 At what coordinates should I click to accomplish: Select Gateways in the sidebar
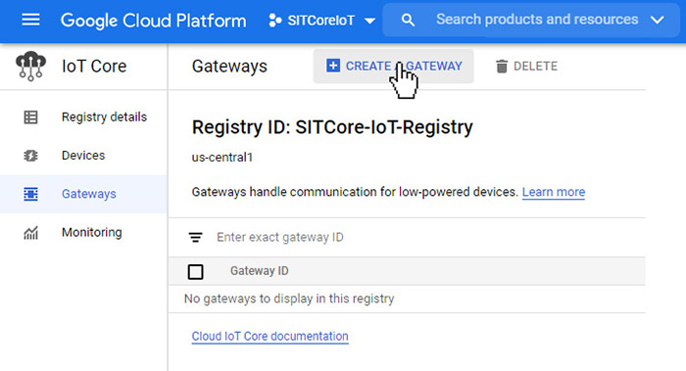point(83,194)
